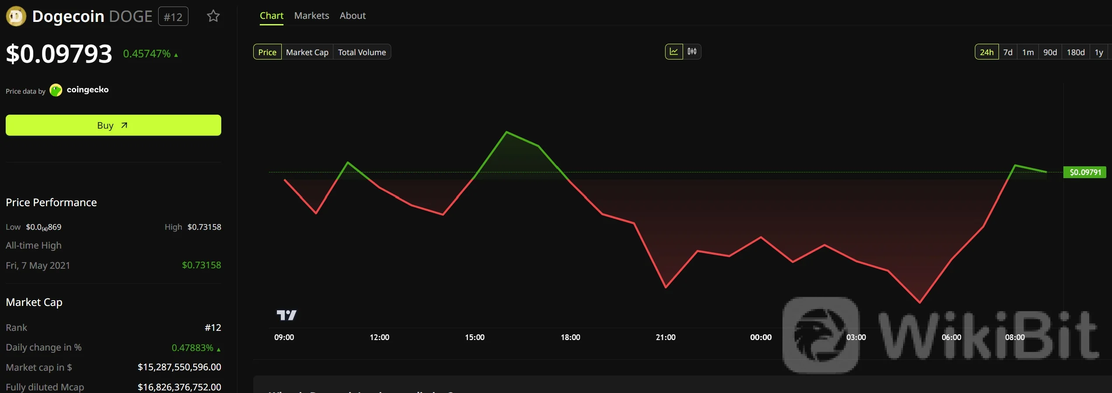This screenshot has height=393, width=1112.
Task: Click the green Buy button
Action: point(113,125)
